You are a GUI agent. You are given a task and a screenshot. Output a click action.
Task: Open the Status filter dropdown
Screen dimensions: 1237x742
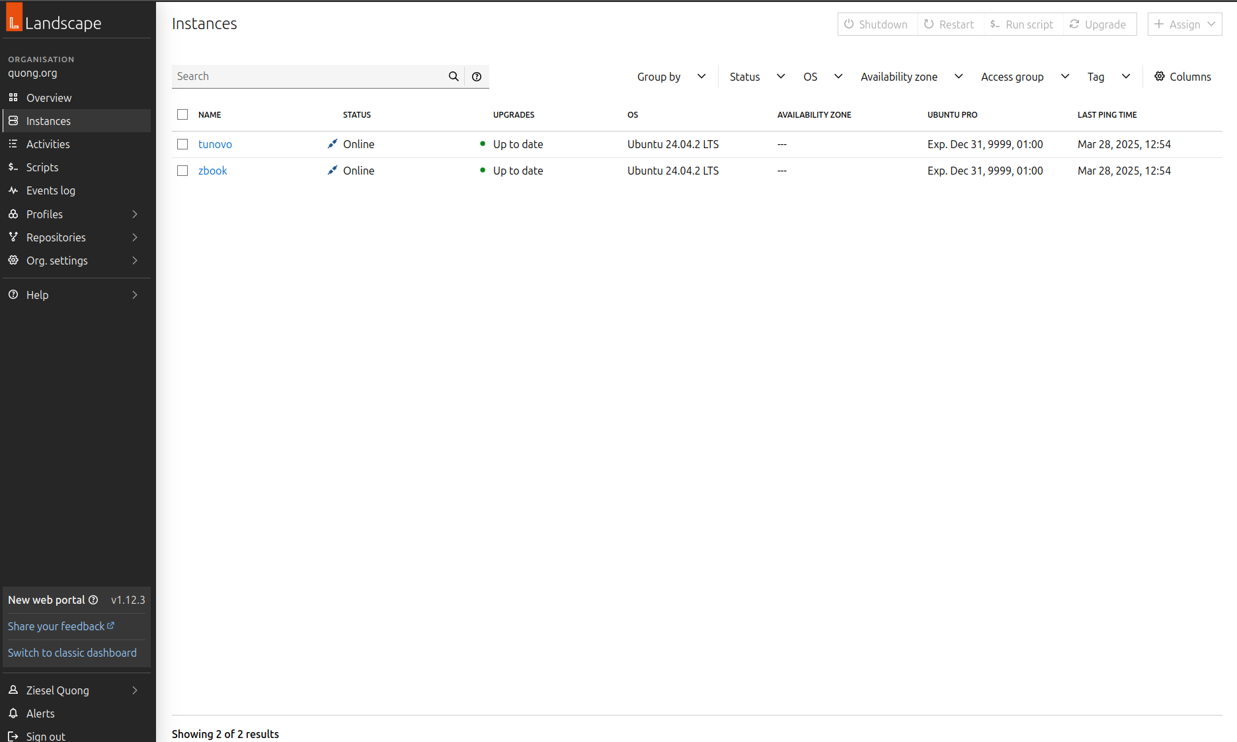coord(757,77)
